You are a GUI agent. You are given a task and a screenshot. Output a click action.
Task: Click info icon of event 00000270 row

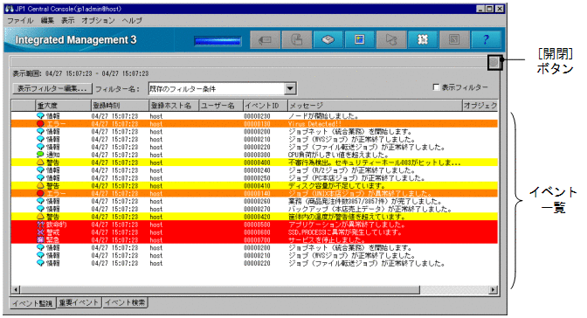pyautogui.click(x=40, y=209)
